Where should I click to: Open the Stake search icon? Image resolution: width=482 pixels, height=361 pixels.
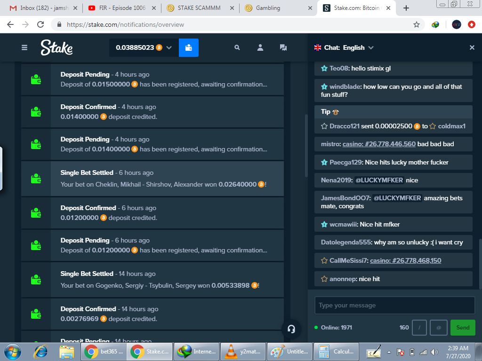237,47
